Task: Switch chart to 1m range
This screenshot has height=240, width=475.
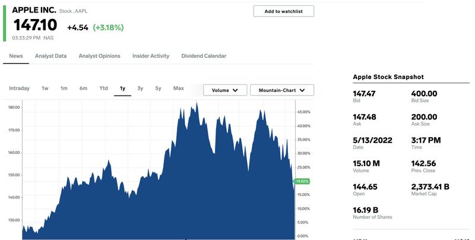Action: coord(64,88)
